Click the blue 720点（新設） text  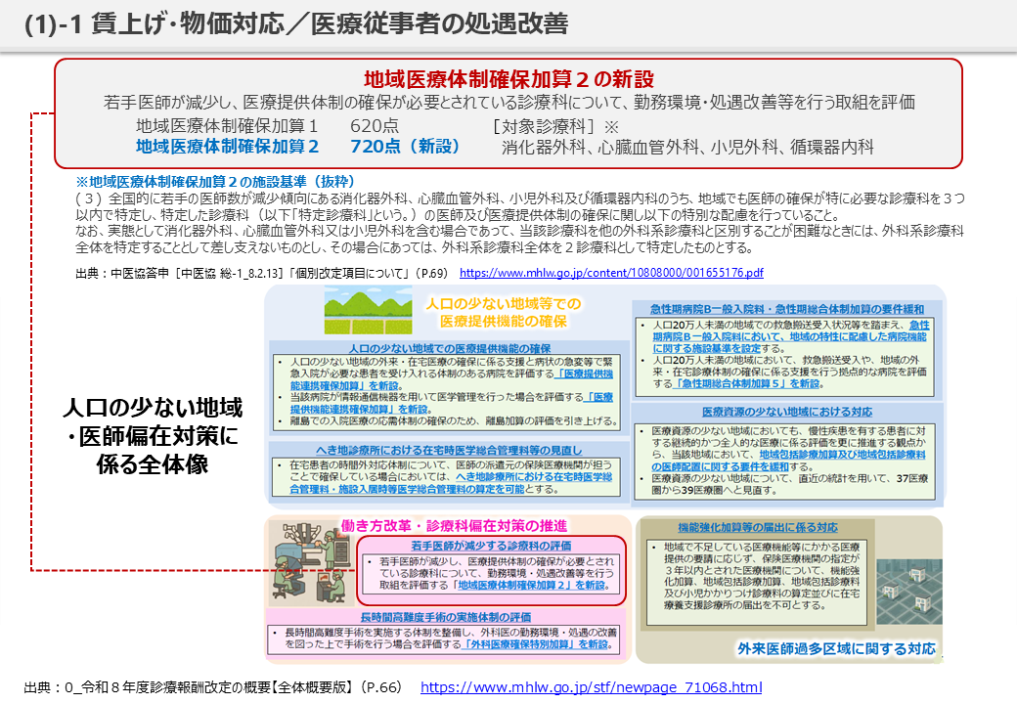coord(404,147)
